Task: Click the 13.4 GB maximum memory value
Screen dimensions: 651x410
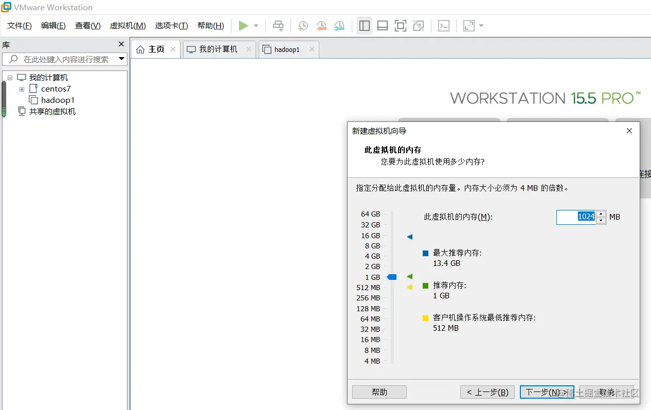Action: pyautogui.click(x=447, y=263)
